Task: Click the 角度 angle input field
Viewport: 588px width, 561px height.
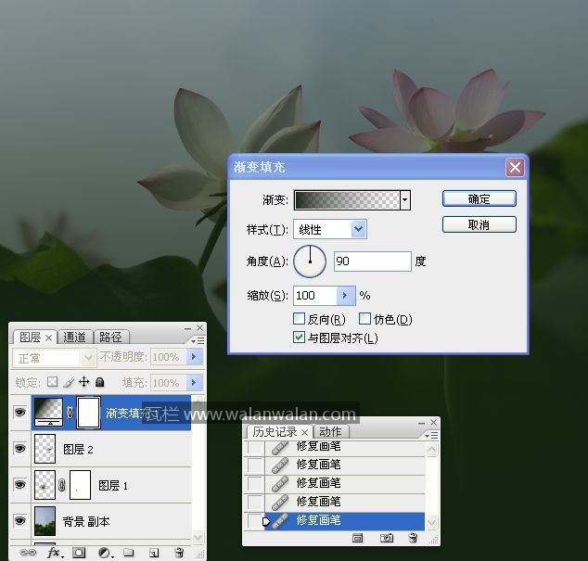Action: [x=372, y=261]
